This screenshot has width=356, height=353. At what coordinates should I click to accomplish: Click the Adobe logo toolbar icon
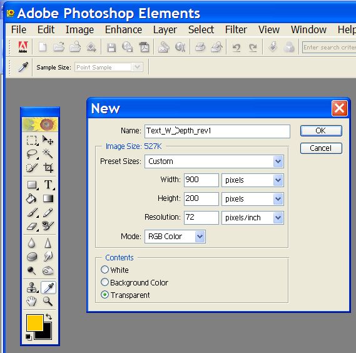[x=23, y=47]
